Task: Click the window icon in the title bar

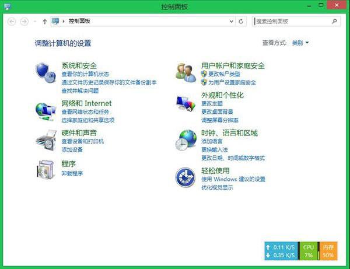Action: tap(8, 6)
